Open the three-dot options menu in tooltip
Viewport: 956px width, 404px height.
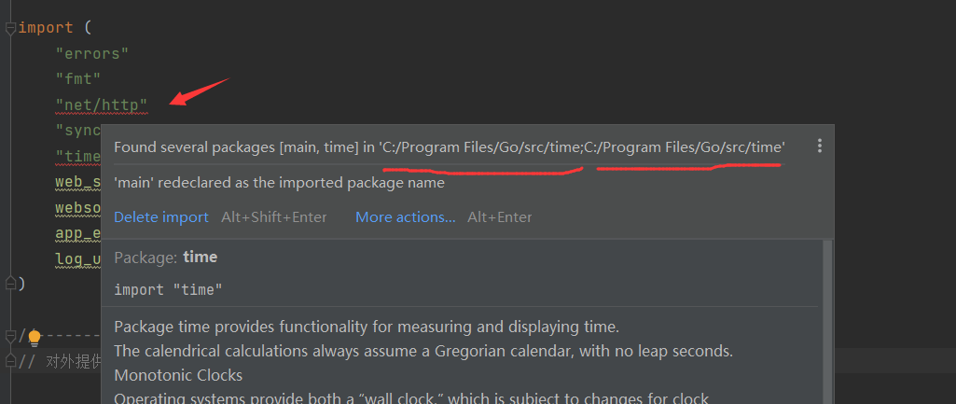coord(820,146)
